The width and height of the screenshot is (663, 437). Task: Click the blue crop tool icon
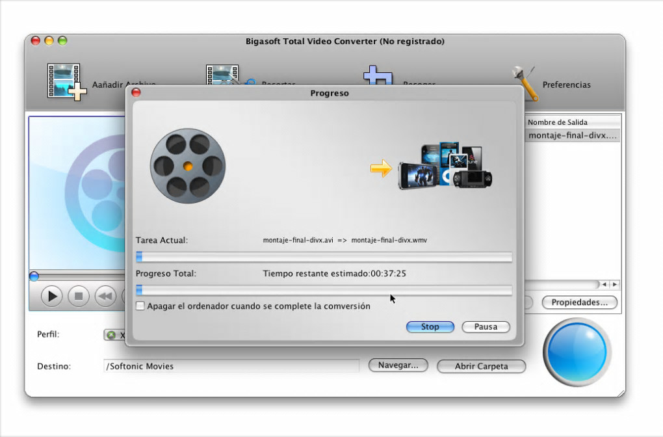[378, 75]
